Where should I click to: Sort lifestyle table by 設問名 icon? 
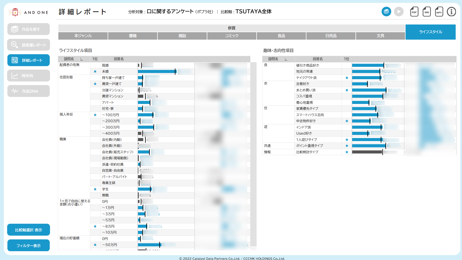coord(81,59)
